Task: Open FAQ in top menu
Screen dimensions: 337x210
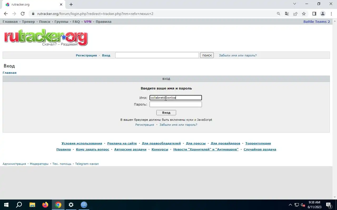Action: pyautogui.click(x=76, y=22)
